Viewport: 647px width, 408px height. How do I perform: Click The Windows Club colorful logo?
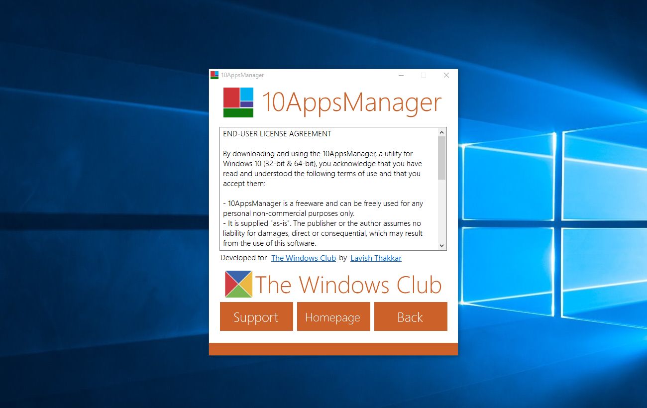click(238, 284)
